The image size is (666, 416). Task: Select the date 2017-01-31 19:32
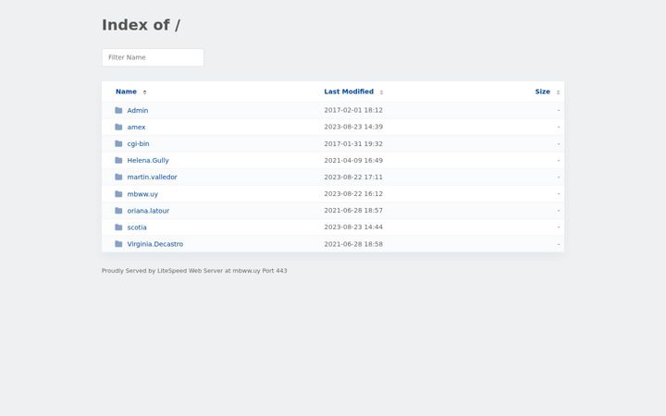[x=353, y=144]
